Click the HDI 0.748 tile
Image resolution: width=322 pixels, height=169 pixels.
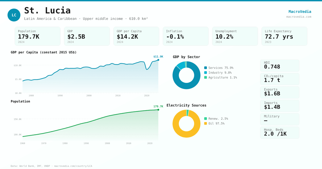point(280,65)
